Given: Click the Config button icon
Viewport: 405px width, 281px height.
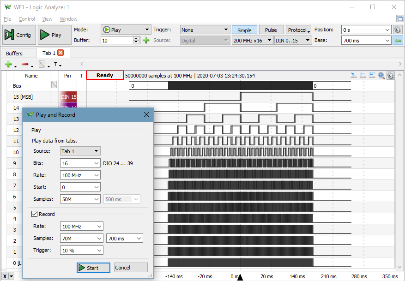Looking at the screenshot, I should pos(10,35).
